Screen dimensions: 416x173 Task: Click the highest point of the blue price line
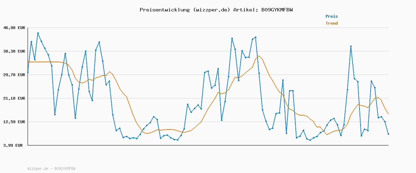[x=38, y=33]
